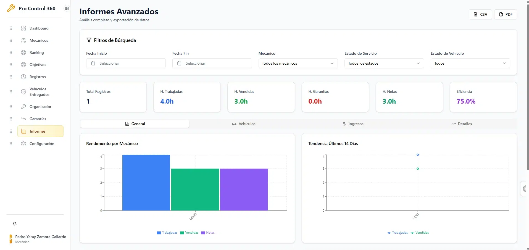Screen dimensions: 529x250
Task: Switch to the Ingresos tab
Action: (x=353, y=124)
